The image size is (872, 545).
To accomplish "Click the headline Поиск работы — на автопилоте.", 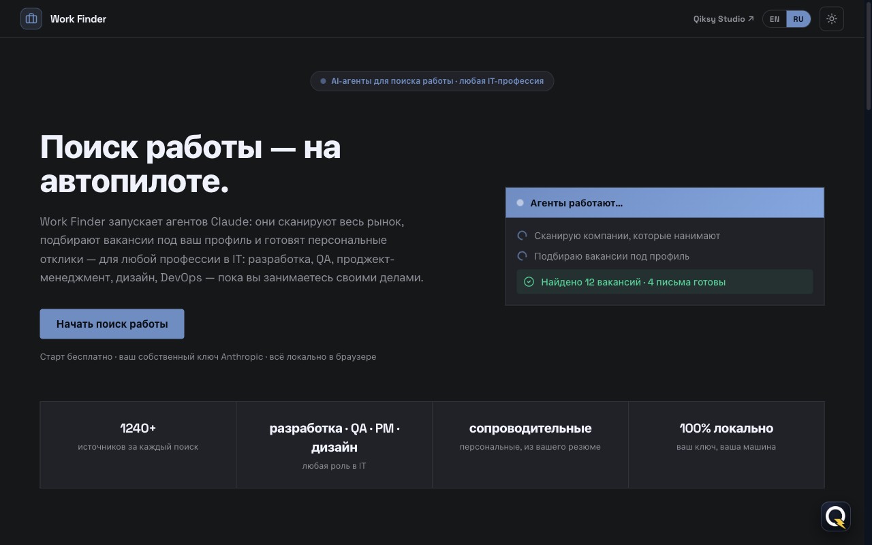I will click(191, 164).
